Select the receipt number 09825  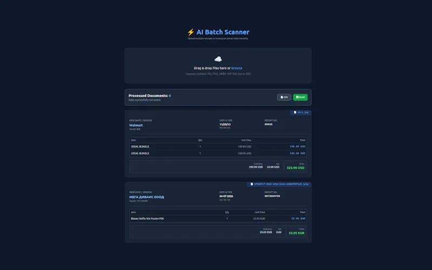click(268, 124)
